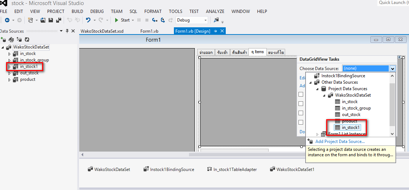Click the Navigate Backward arrow icon
This screenshot has height=190, width=409.
click(x=7, y=20)
